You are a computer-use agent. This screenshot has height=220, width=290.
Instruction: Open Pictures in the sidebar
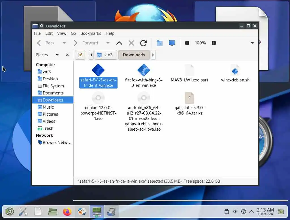click(x=53, y=114)
